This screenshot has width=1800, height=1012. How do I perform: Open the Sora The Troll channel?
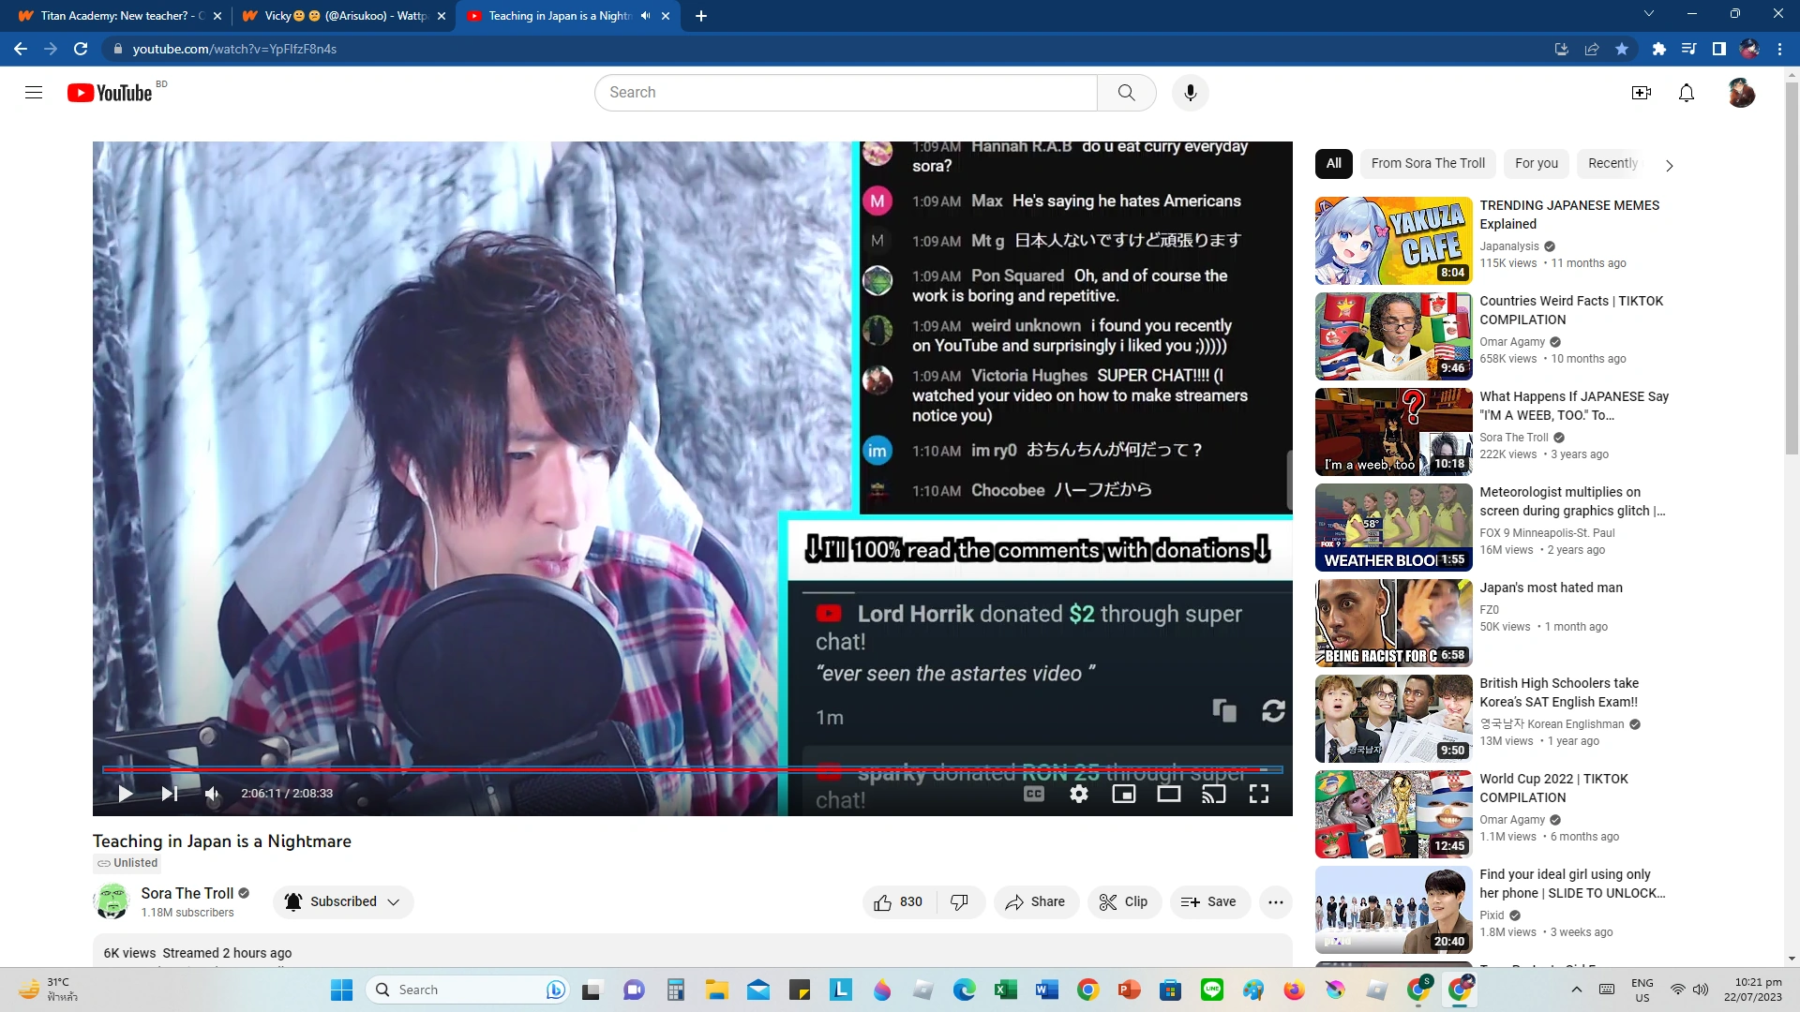tap(187, 893)
